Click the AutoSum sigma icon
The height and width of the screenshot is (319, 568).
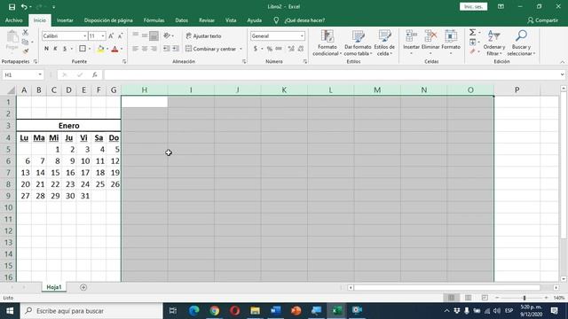click(472, 33)
